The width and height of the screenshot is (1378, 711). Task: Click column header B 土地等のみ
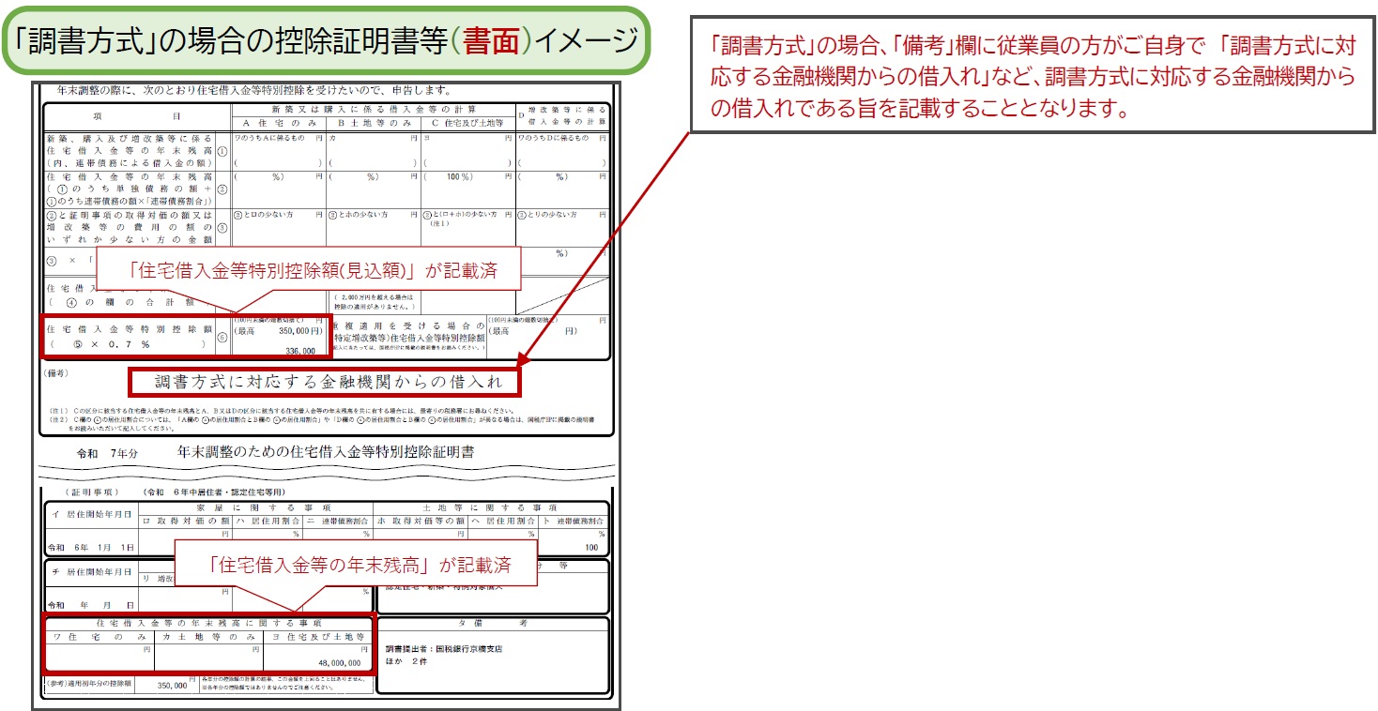tap(373, 123)
